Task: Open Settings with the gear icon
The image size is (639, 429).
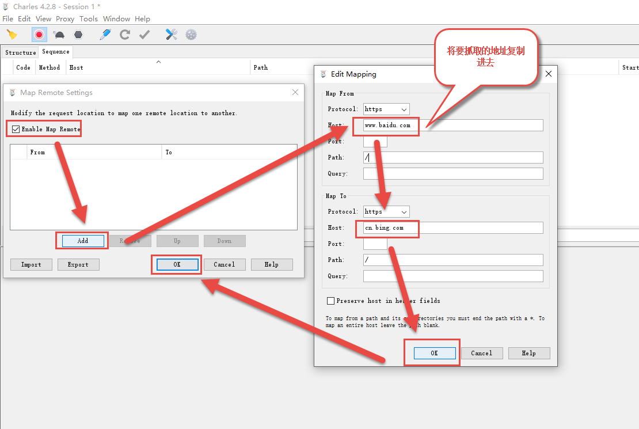Action: pyautogui.click(x=191, y=35)
